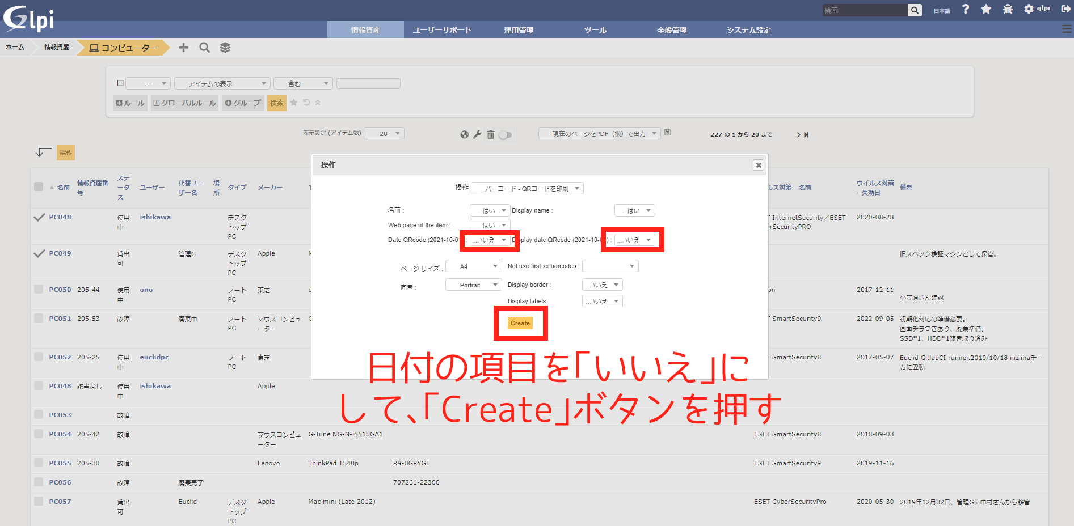Viewport: 1074px width, 526px height.
Task: Open the ユーザーサポート menu
Action: pos(442,30)
